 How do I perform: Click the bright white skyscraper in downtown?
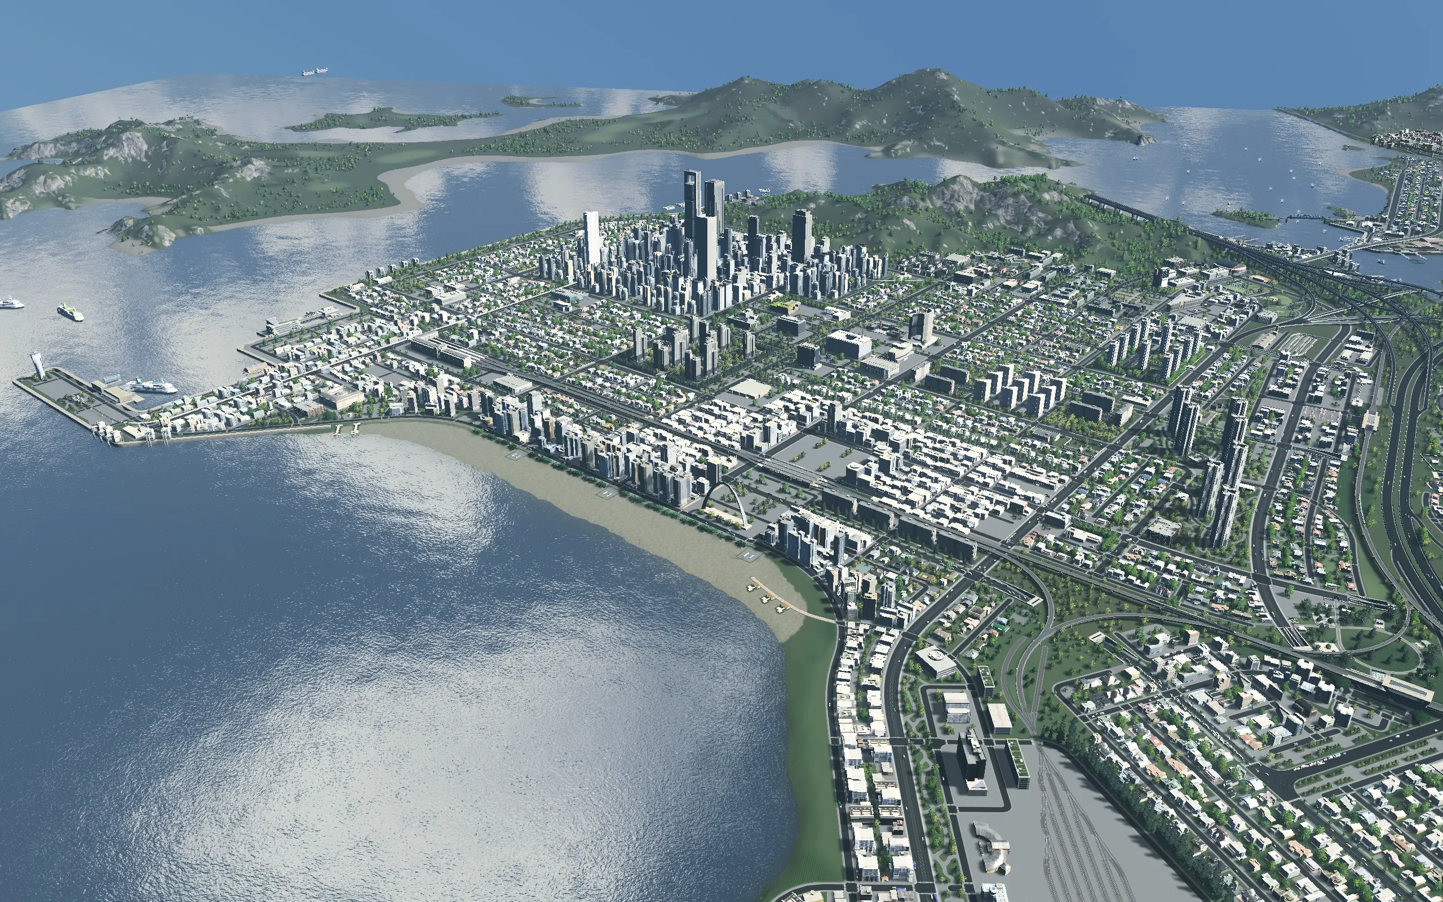click(591, 238)
